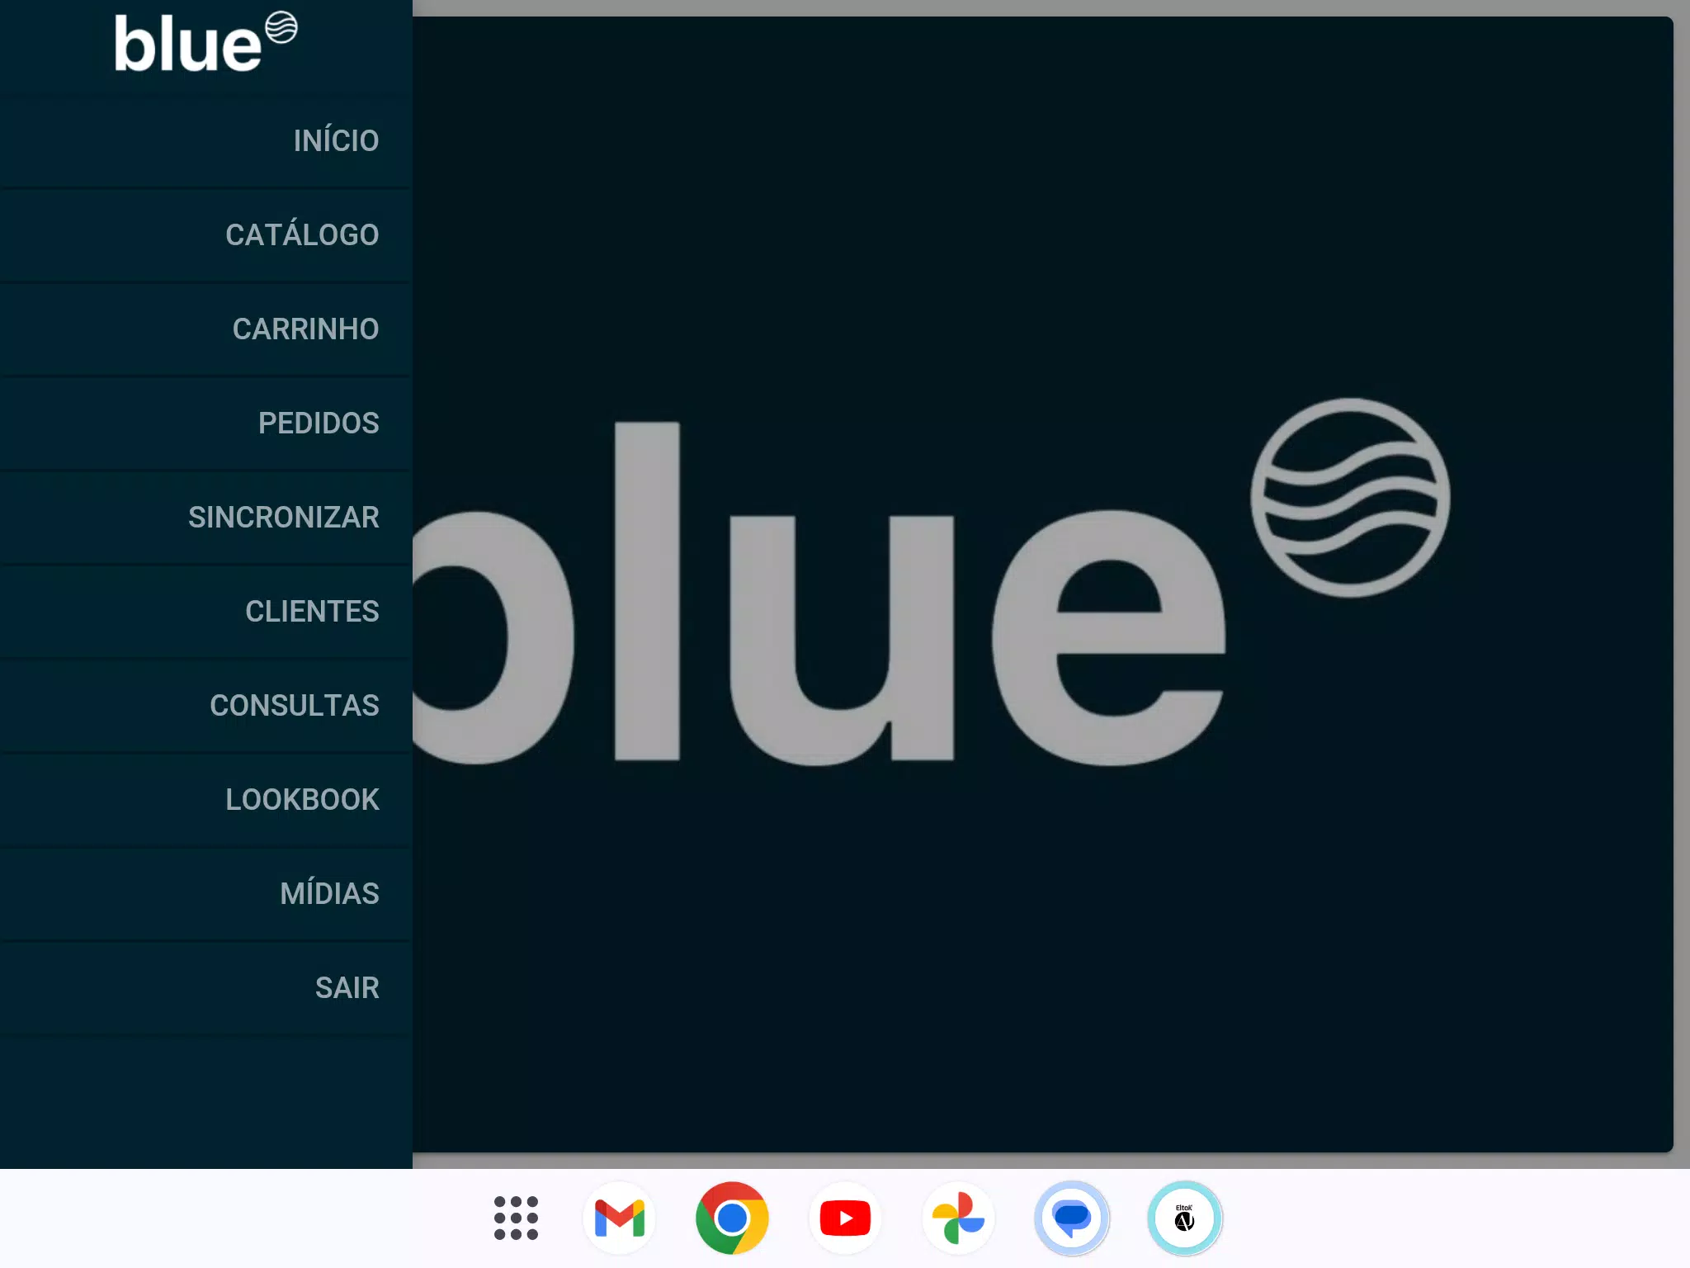Image resolution: width=1690 pixels, height=1268 pixels.
Task: Launch Gmail from the taskbar
Action: click(x=619, y=1218)
